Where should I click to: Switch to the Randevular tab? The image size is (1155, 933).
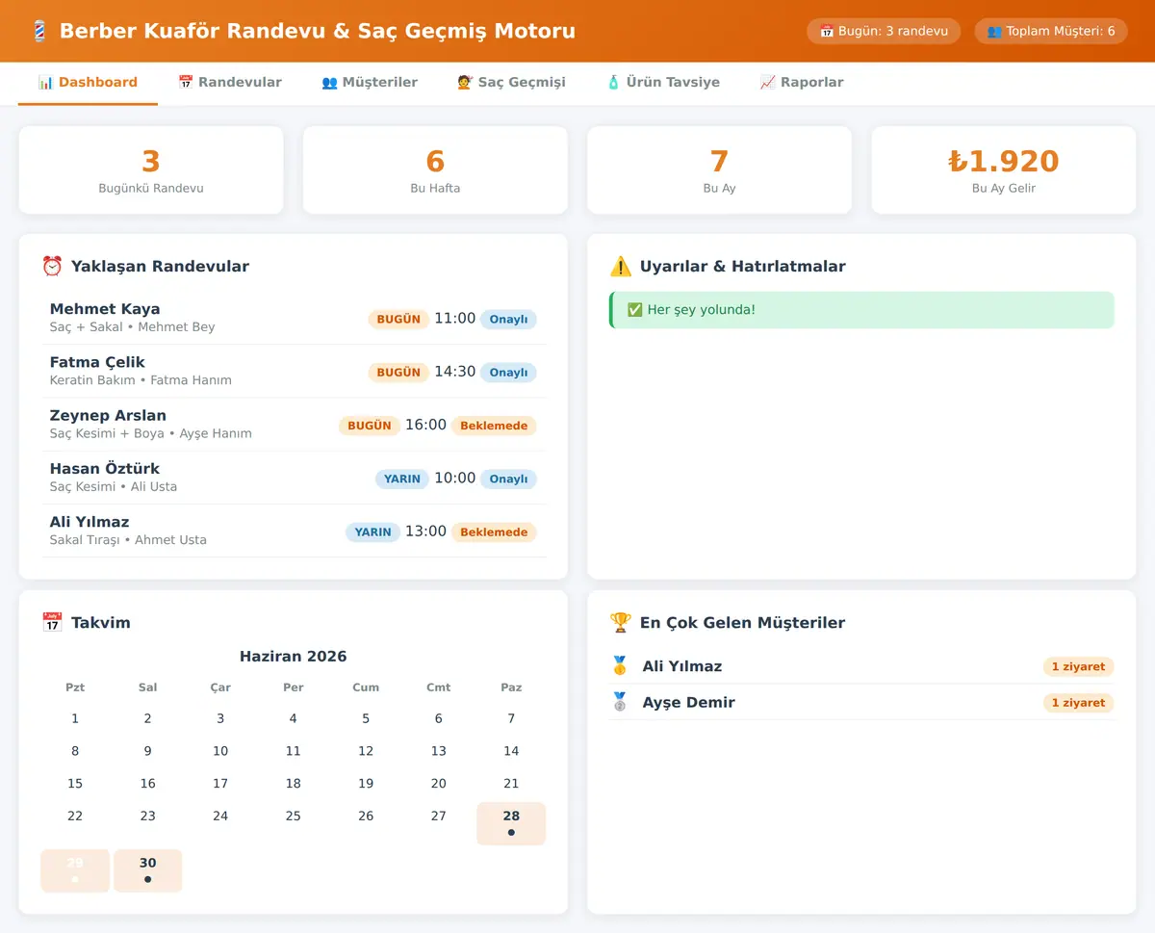230,83
